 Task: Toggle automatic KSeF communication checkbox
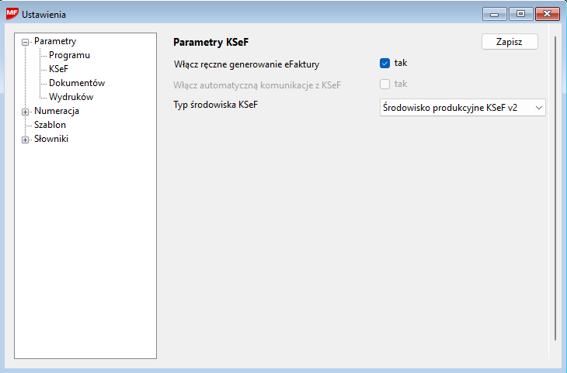[384, 84]
